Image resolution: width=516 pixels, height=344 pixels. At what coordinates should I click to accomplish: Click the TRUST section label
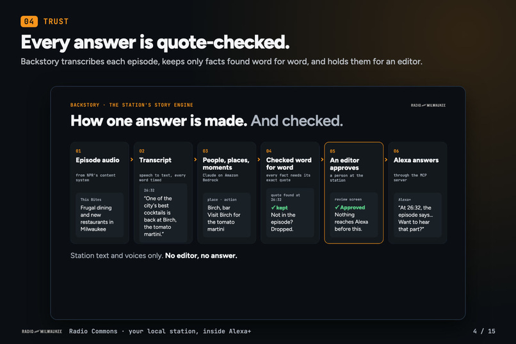pyautogui.click(x=56, y=21)
